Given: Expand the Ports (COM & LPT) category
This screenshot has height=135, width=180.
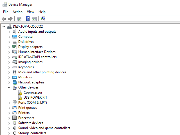Looking at the screenshot, I should (9, 103).
